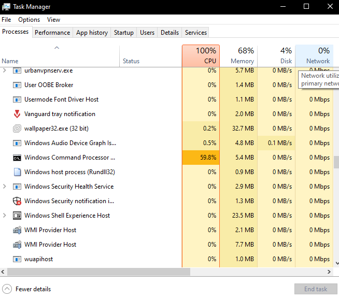Click the urbanvpnserv.exe process icon
Screen dimensions: 339x299
point(17,70)
